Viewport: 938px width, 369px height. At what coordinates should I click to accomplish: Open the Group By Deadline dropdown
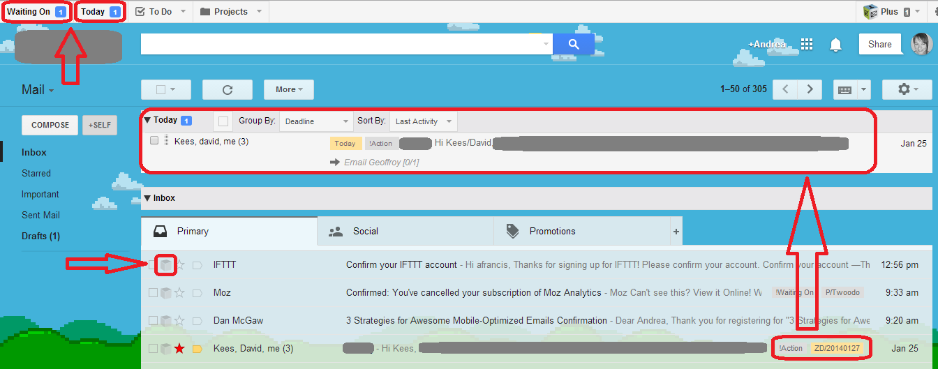(316, 121)
